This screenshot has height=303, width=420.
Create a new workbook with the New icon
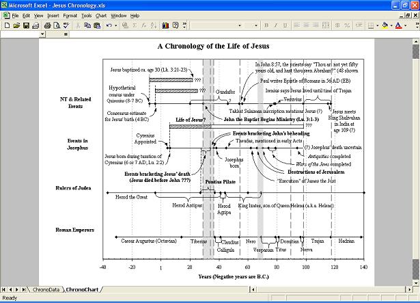click(8, 25)
